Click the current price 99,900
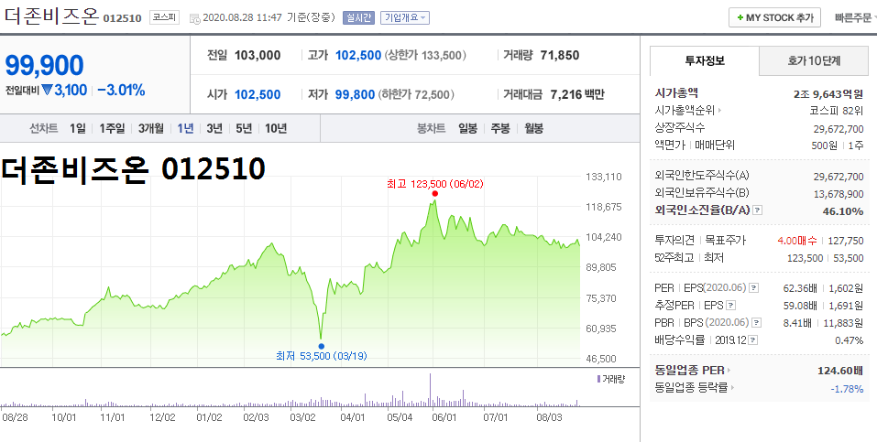Screen dimensions: 877x442 44,66
